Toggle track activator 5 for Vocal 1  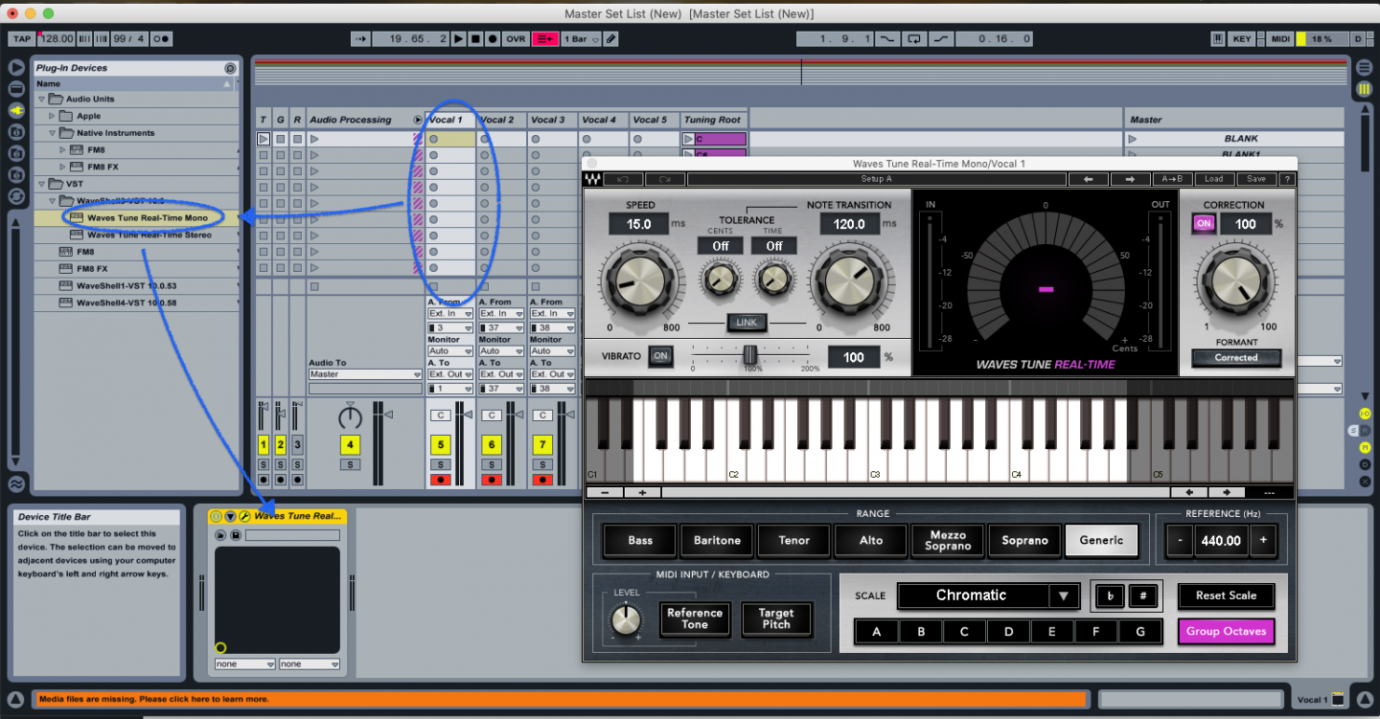click(441, 445)
